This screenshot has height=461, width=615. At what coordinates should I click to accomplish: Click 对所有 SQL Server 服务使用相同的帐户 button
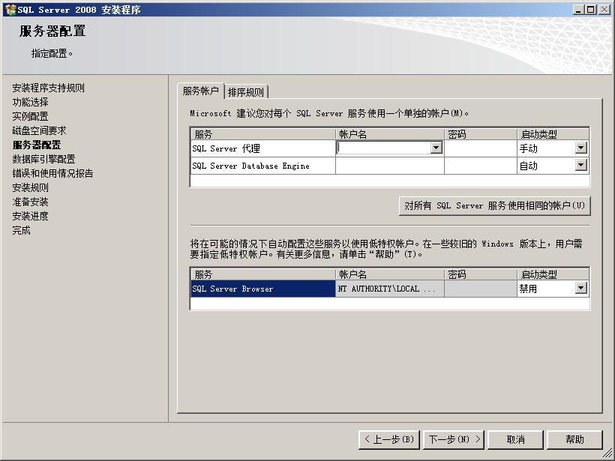[494, 205]
